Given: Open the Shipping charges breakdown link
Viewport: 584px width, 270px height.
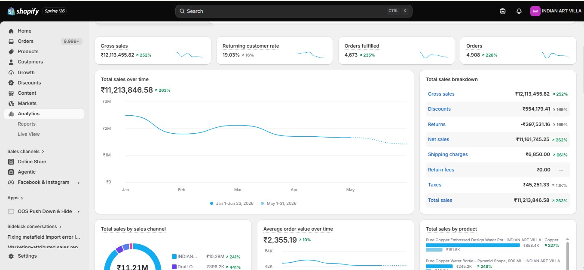Looking at the screenshot, I should point(448,154).
